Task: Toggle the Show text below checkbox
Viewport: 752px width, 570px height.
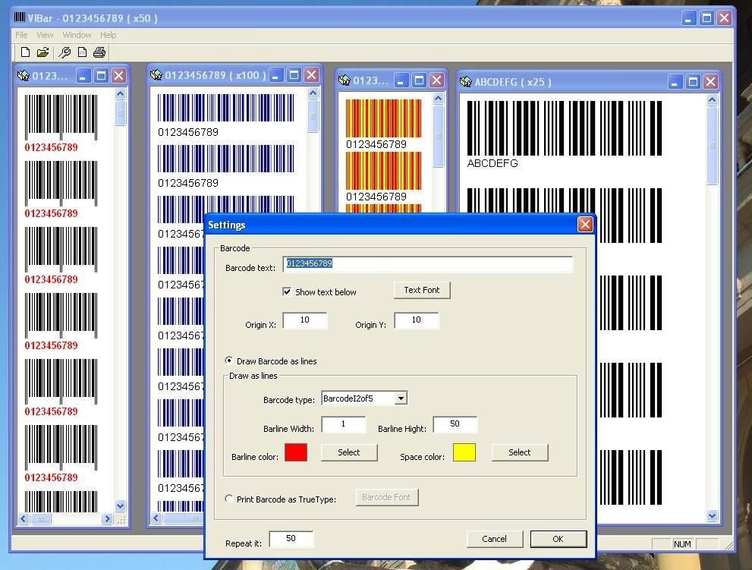Action: 287,291
